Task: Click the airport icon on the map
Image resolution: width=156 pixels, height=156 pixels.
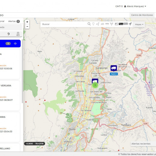Action: click(x=149, y=82)
